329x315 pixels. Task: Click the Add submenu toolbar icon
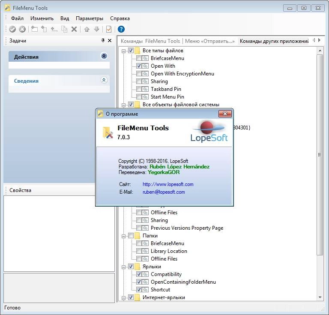[34, 29]
